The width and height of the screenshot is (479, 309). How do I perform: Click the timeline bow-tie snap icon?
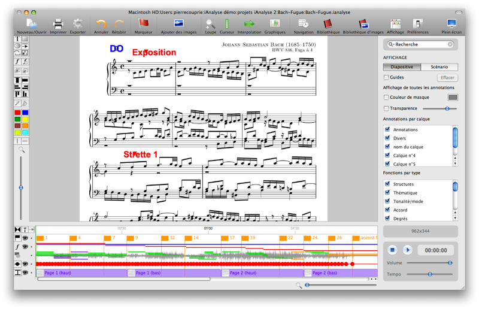(17, 229)
